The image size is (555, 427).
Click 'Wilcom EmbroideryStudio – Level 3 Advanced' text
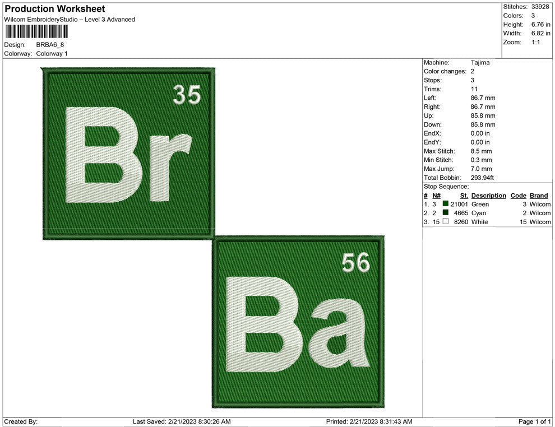[70, 20]
